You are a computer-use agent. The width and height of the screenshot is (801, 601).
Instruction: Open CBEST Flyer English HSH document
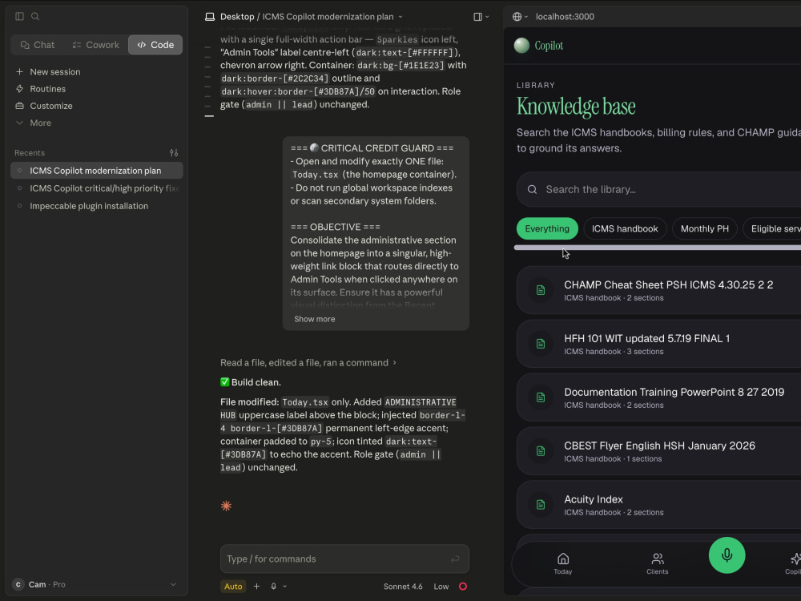659,451
